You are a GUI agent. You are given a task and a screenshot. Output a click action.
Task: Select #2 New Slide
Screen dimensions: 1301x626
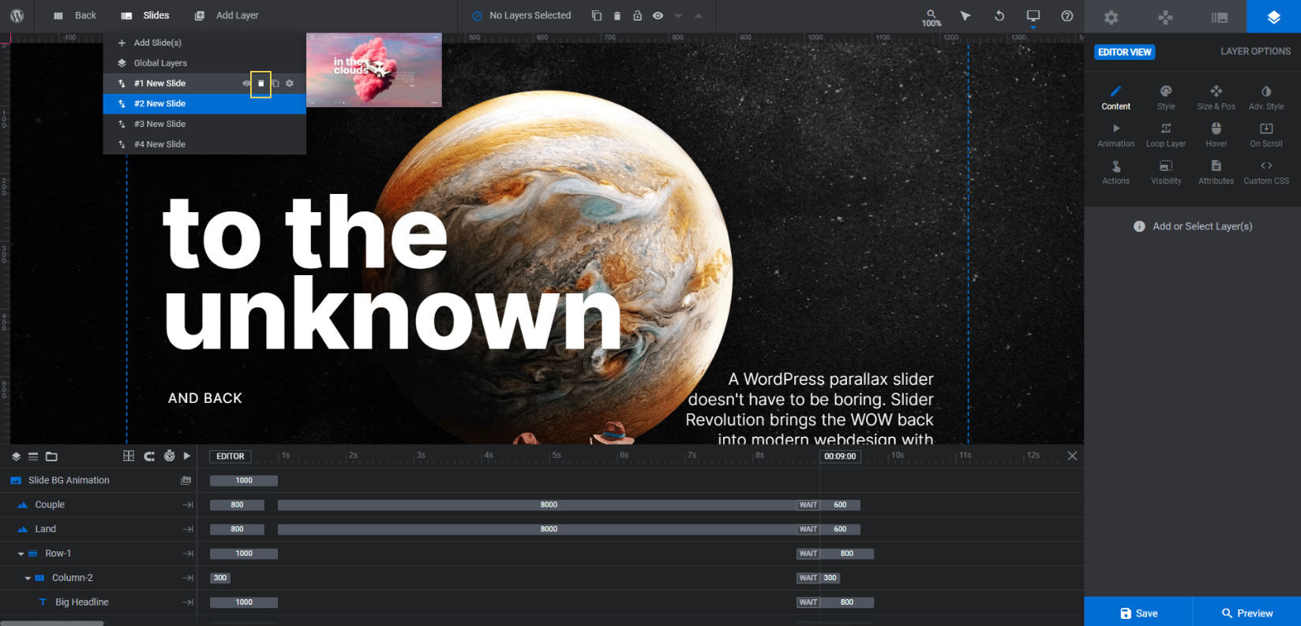204,104
